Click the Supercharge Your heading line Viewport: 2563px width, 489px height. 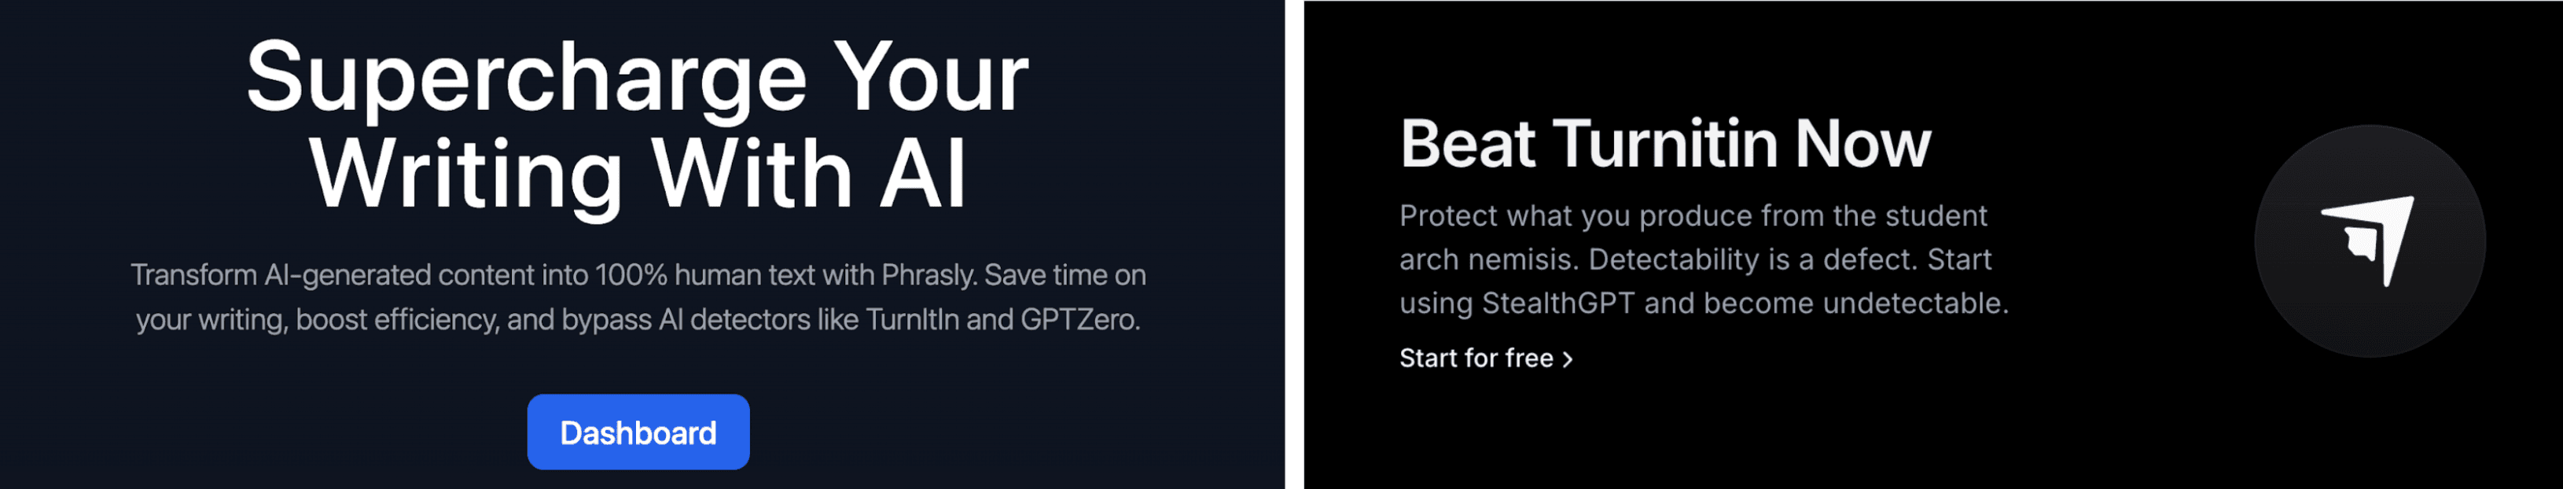(637, 78)
